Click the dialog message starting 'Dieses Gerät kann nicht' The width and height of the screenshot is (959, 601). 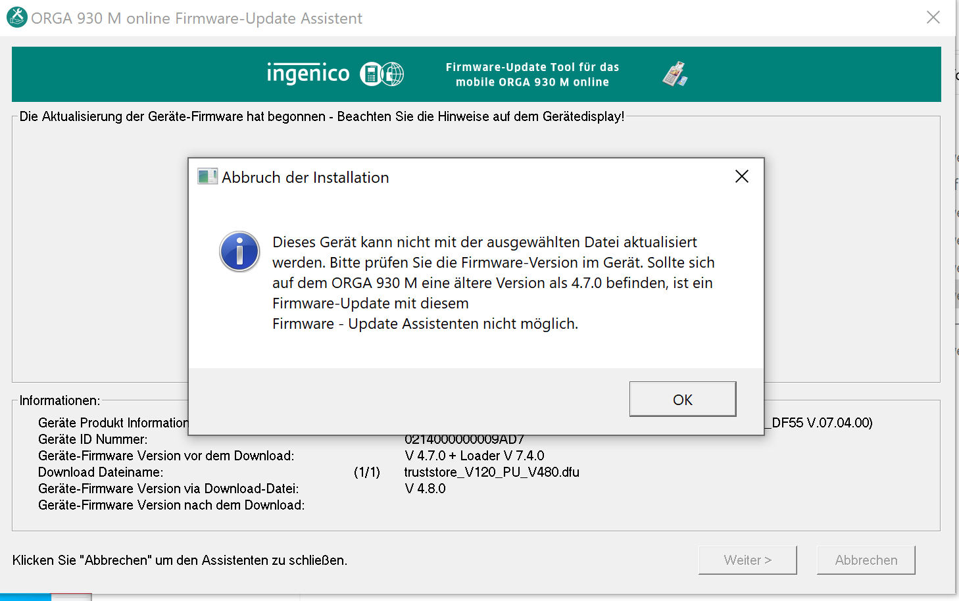pyautogui.click(x=493, y=283)
